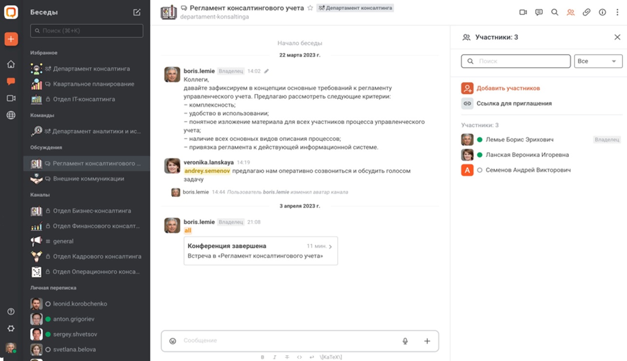The image size is (627, 361).
Task: Open the attached files paperclip icon
Action: [587, 13]
